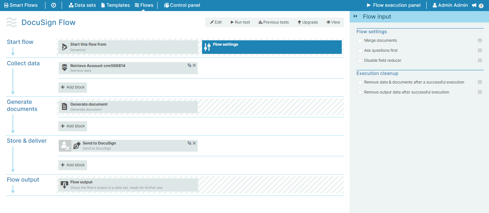The image size is (489, 213).
Task: Tick Disable field reducer checkbox
Action: pyautogui.click(x=360, y=61)
